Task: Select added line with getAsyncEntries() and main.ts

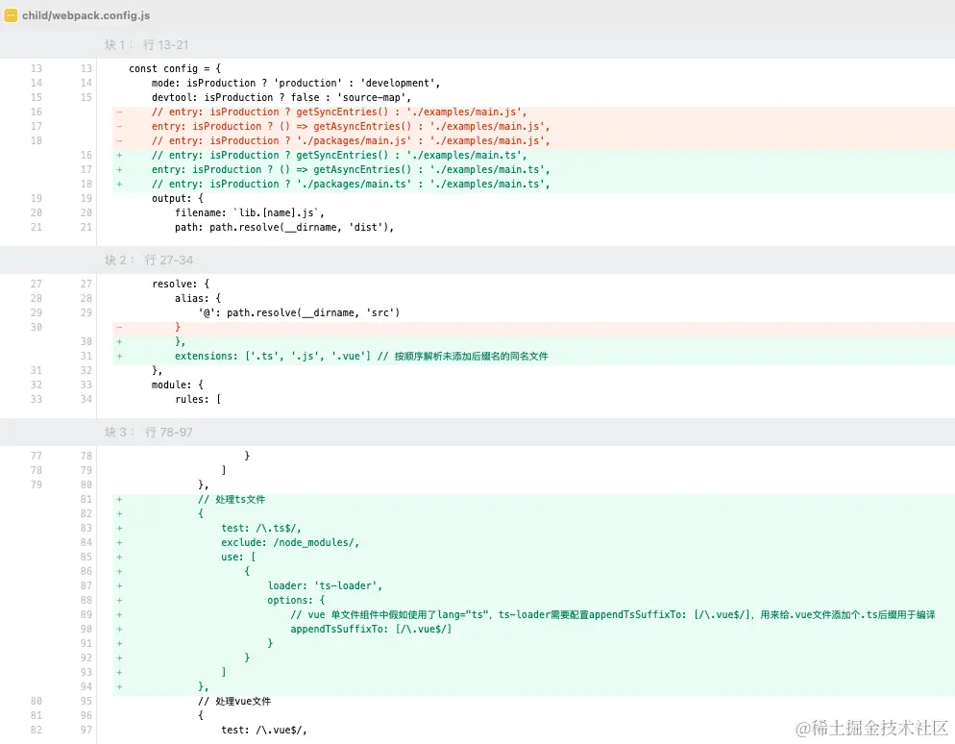Action: (x=351, y=169)
